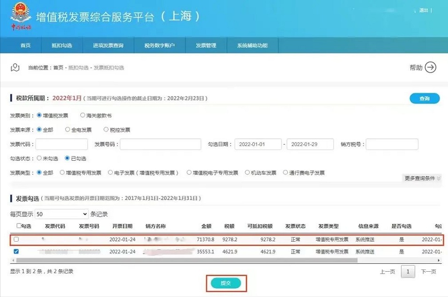Viewport: 448px width, 297px height.
Task: Expand 更多查询条件 search options
Action: pyautogui.click(x=422, y=178)
